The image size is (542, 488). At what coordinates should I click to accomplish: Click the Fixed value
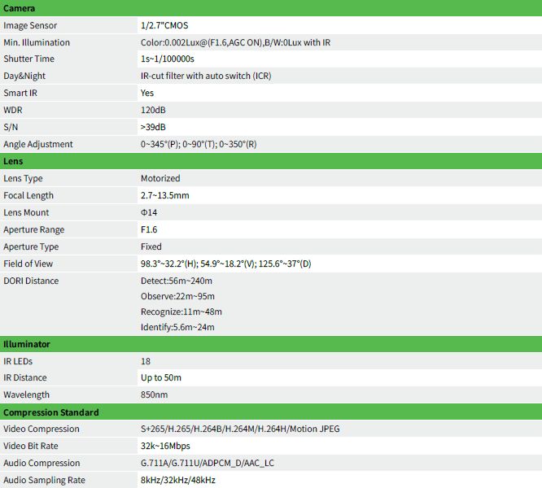tap(151, 247)
